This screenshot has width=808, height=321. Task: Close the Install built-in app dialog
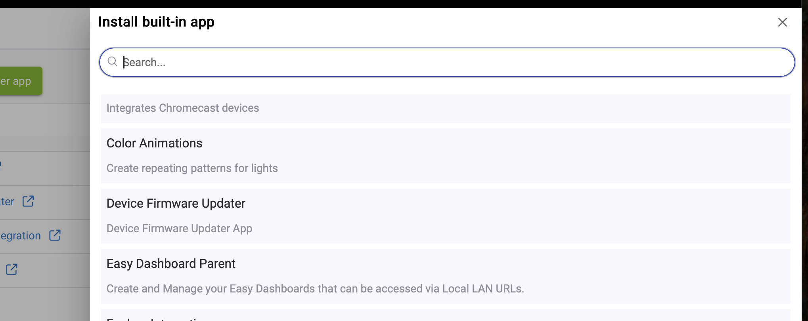point(782,22)
